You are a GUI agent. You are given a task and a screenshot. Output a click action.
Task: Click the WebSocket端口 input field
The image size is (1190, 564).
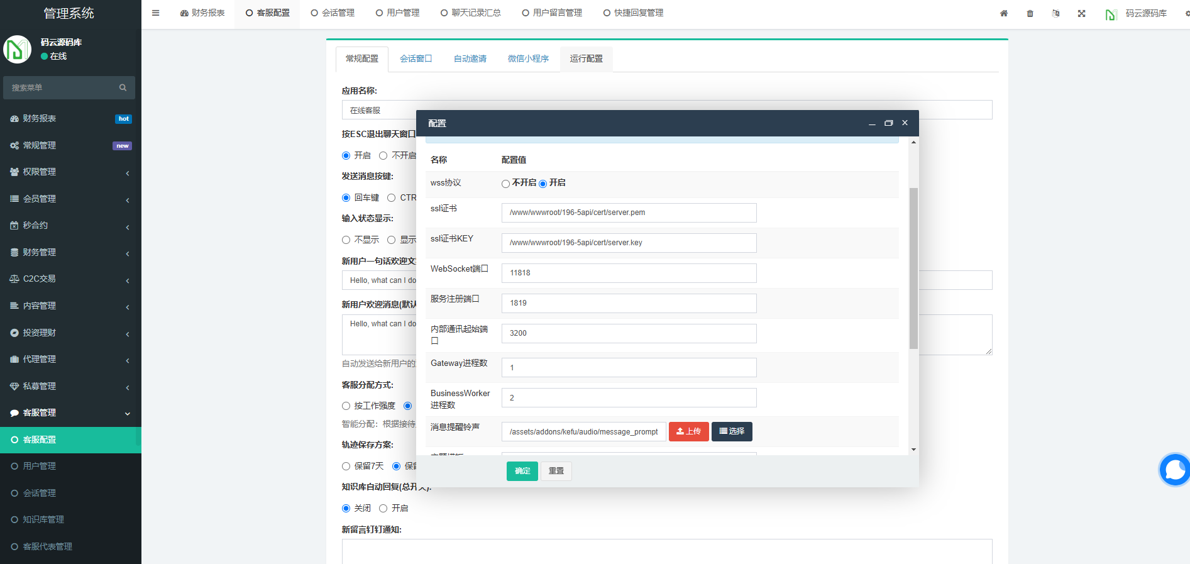(x=629, y=273)
